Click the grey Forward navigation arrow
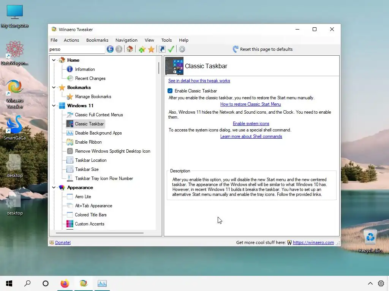Viewport: 389px width, 291px height. tap(119, 49)
